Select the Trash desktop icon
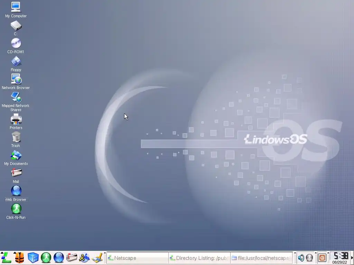Screen dimensions: 354x265 tap(16, 140)
